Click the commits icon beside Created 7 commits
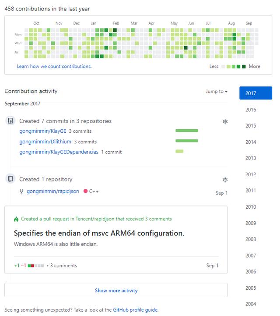280x316 pixels. pos(10,121)
